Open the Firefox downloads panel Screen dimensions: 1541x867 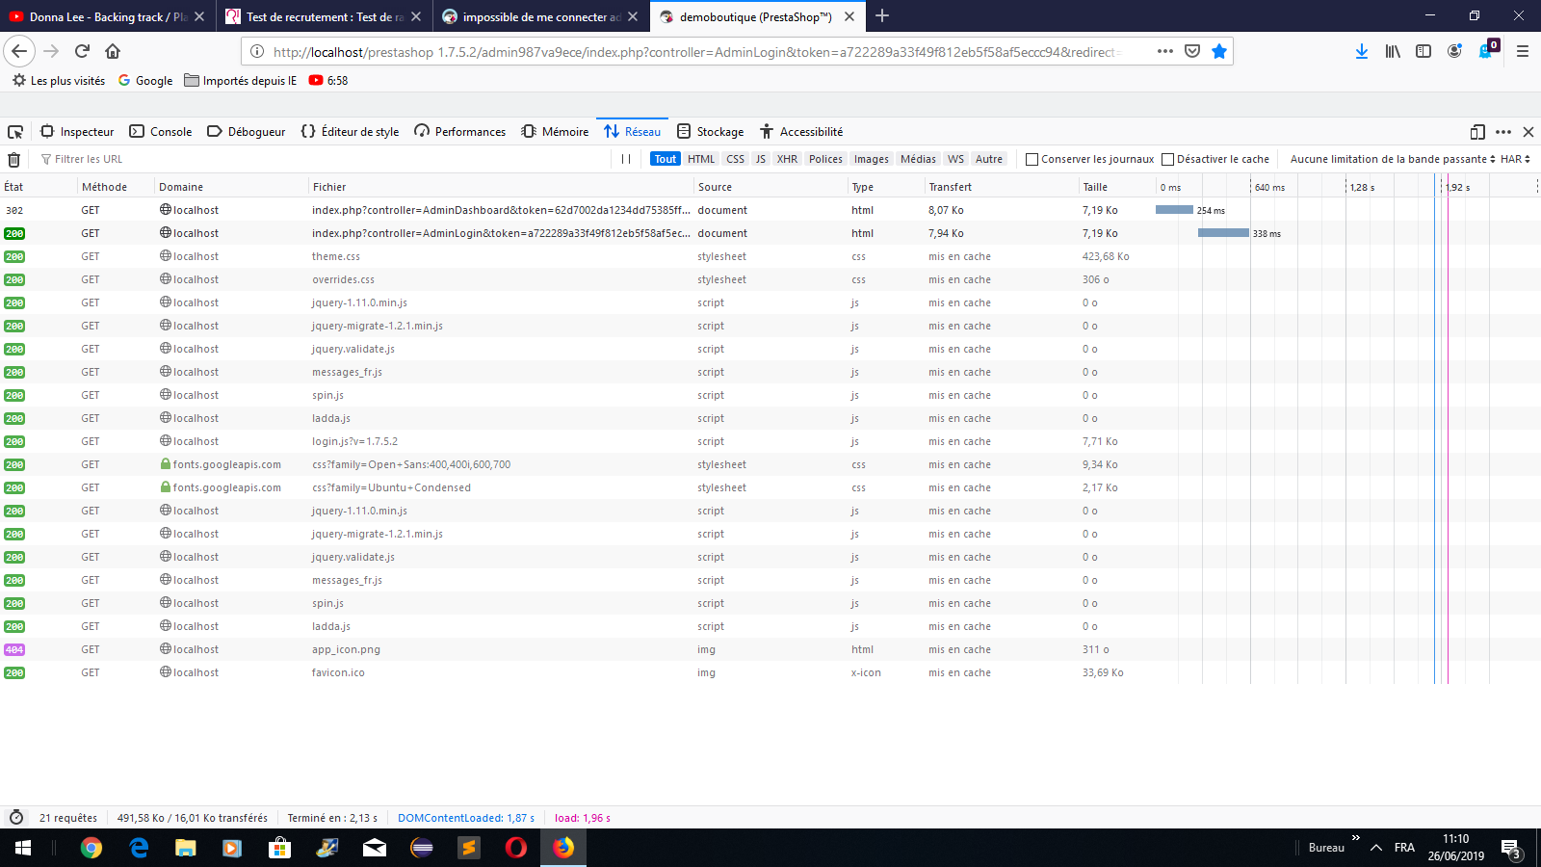pyautogui.click(x=1362, y=51)
